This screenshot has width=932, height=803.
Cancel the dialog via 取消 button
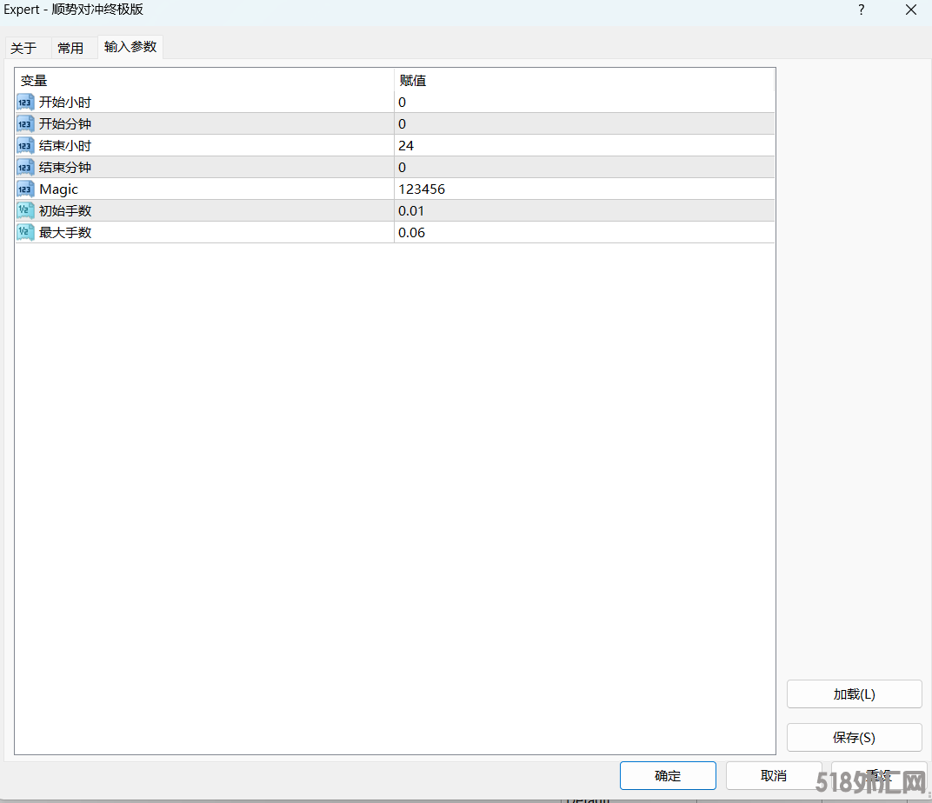click(x=774, y=775)
